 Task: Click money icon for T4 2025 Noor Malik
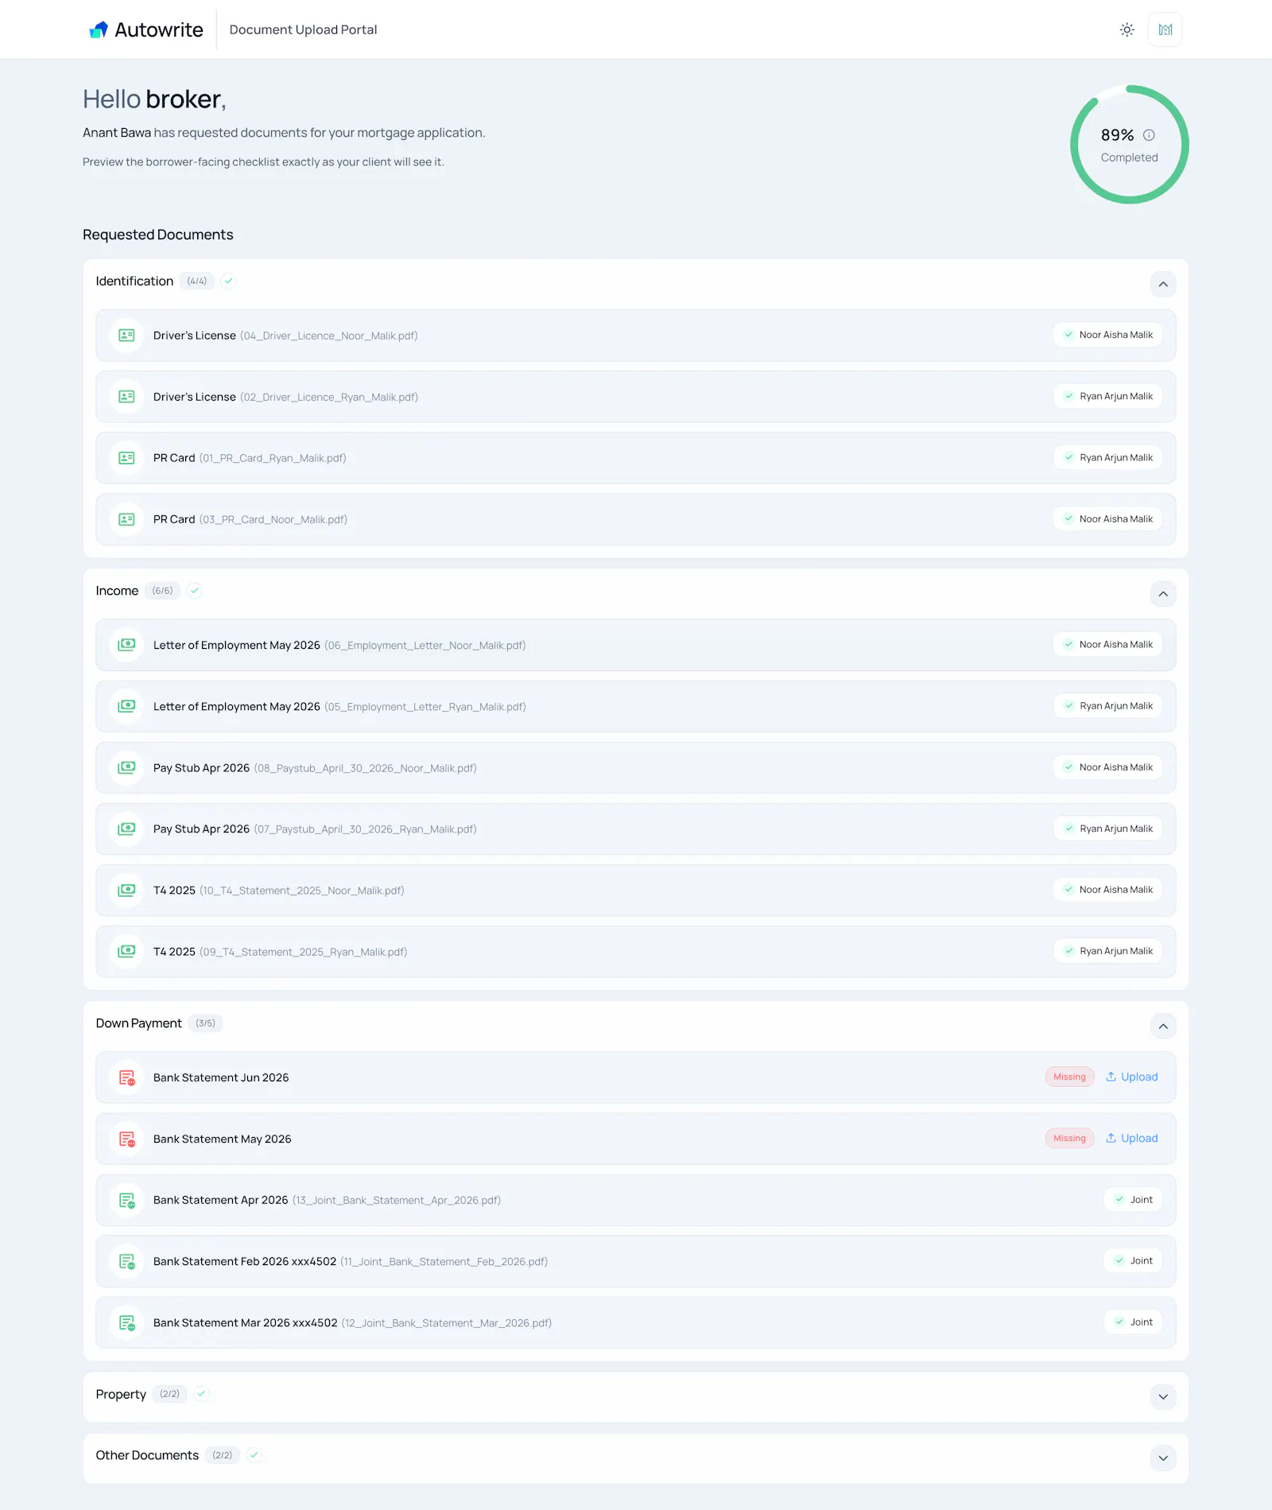tap(126, 891)
